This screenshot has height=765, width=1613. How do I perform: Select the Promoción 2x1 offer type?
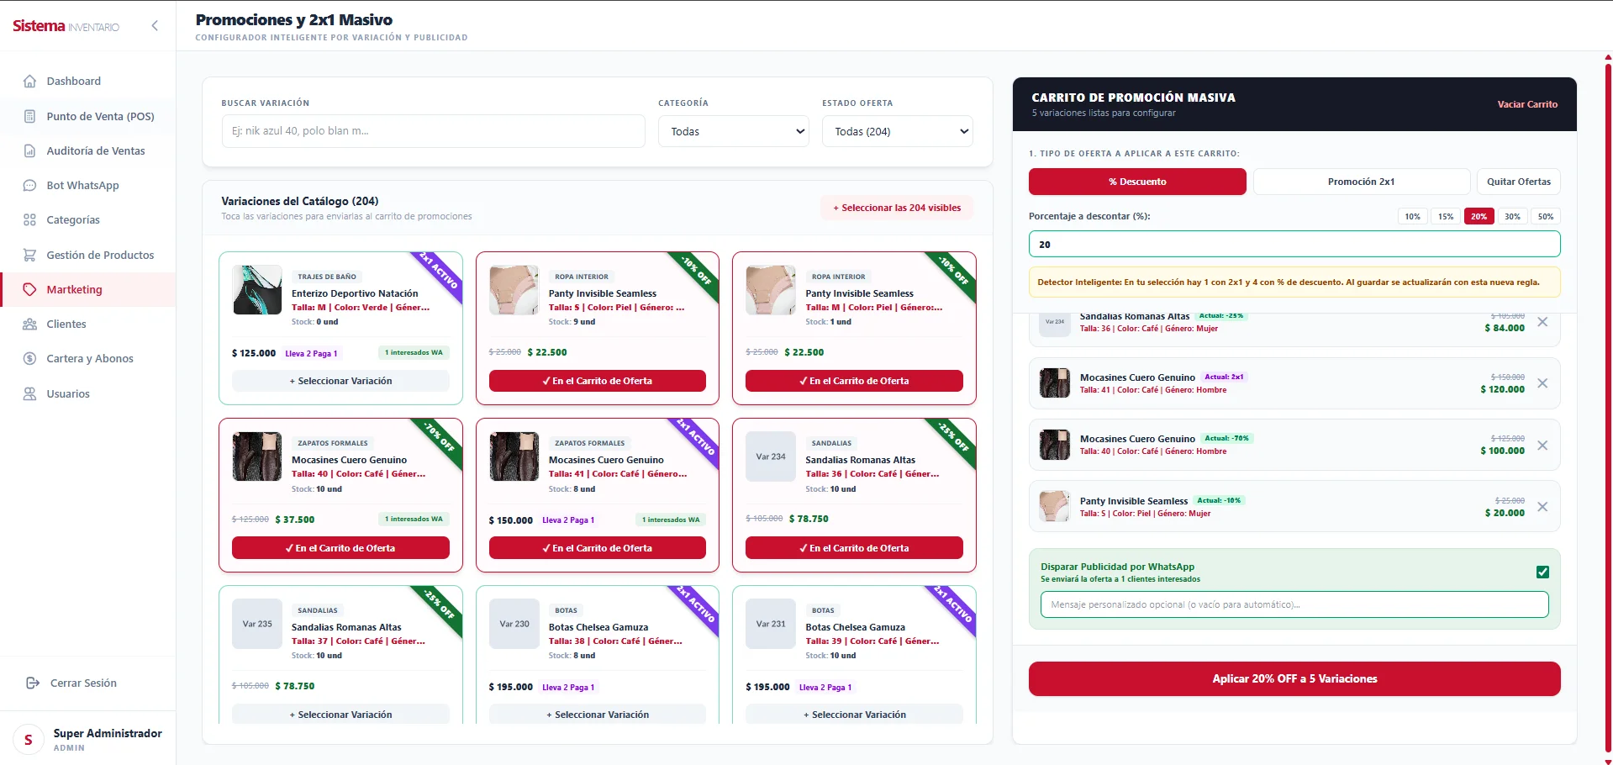[x=1361, y=182]
